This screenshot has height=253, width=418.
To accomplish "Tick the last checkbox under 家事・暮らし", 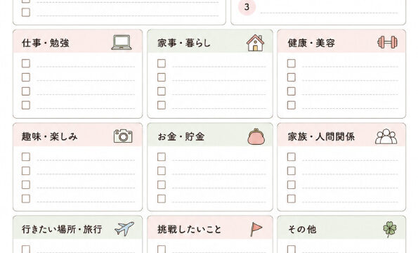I will point(162,105).
